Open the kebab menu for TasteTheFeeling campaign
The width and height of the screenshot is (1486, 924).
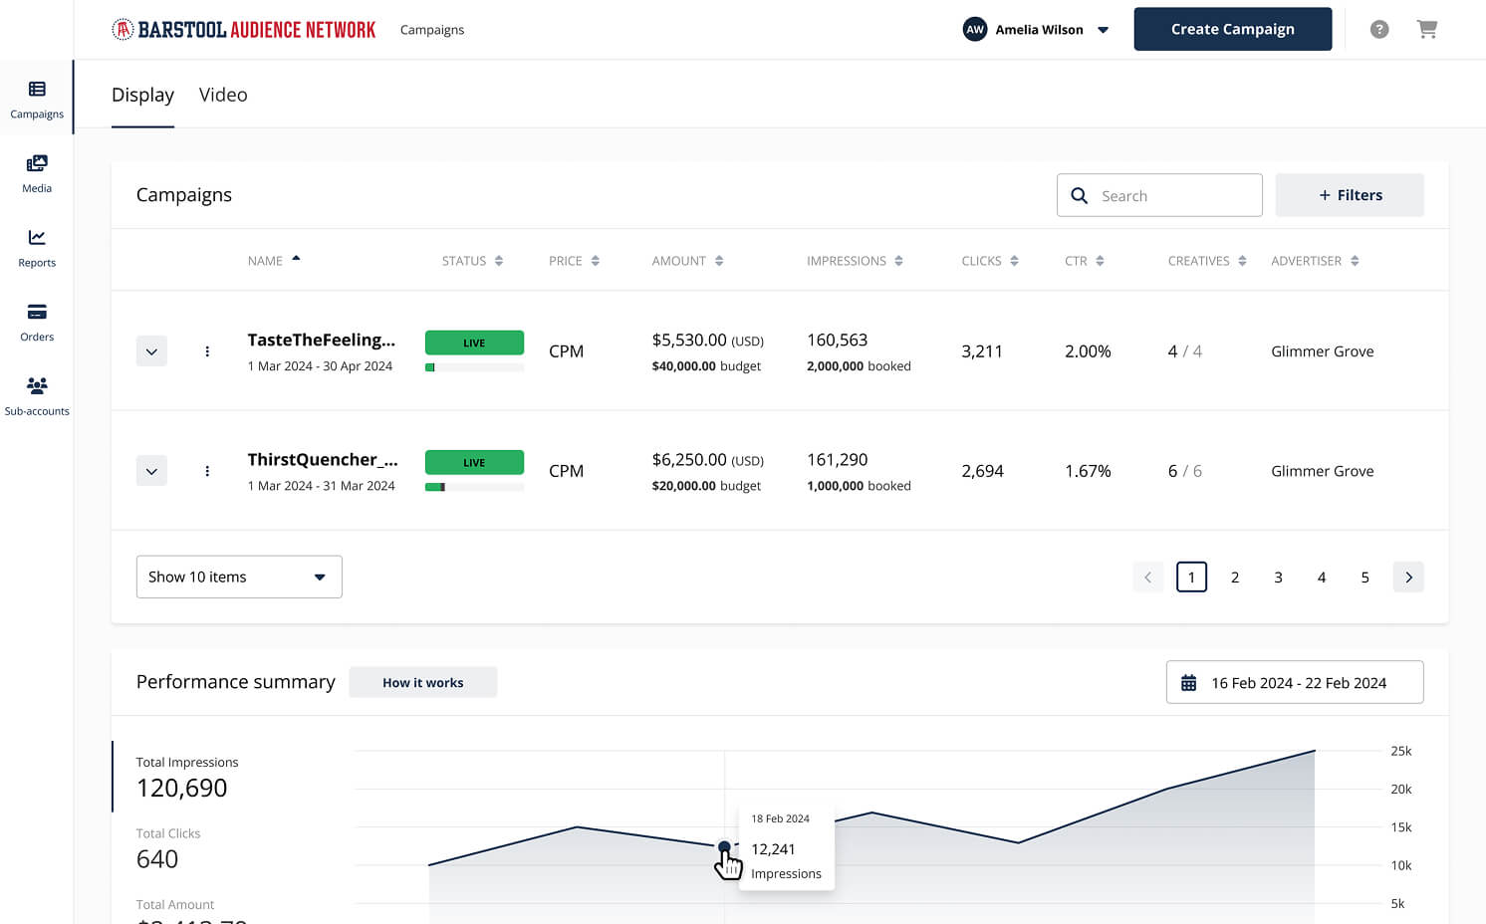pyautogui.click(x=207, y=350)
